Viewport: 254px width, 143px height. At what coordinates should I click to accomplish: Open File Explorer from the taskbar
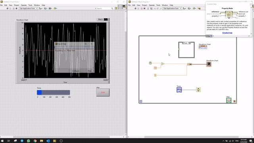tap(41, 141)
